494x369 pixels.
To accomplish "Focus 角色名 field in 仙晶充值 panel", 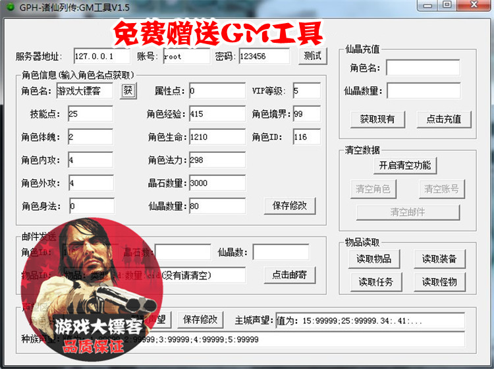I will pyautogui.click(x=423, y=67).
